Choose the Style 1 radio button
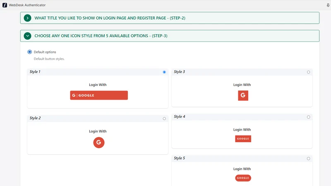Viewport: 331px width, 186px height. [x=164, y=72]
